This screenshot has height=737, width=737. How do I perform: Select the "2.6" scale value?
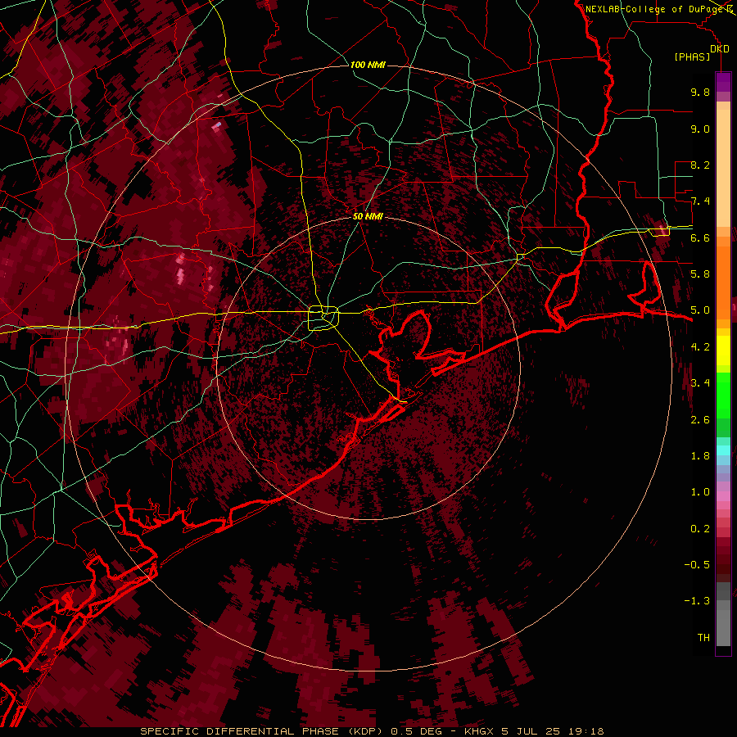tap(700, 419)
